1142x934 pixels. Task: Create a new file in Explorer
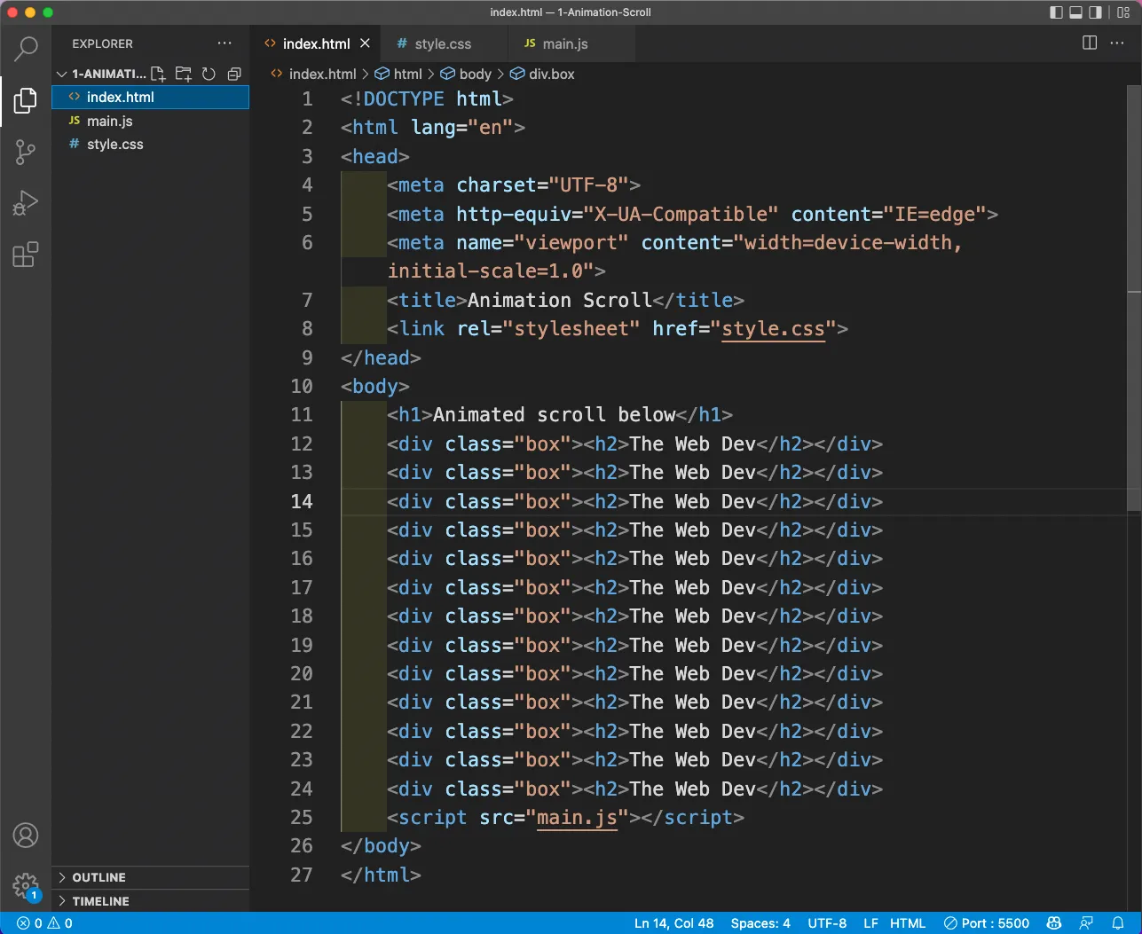click(x=159, y=74)
